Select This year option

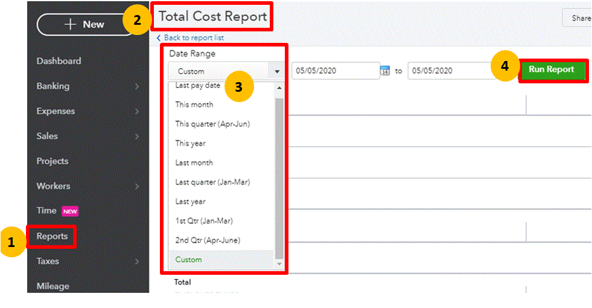coord(190,144)
